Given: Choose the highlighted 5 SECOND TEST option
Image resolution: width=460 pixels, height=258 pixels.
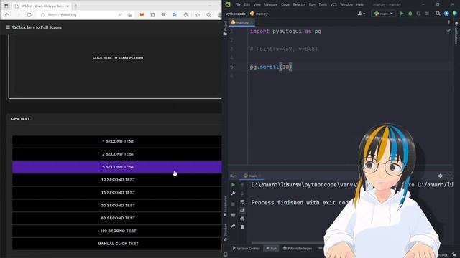Looking at the screenshot, I should [117, 167].
